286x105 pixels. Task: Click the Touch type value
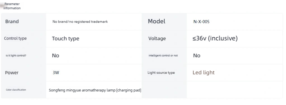pos(65,38)
